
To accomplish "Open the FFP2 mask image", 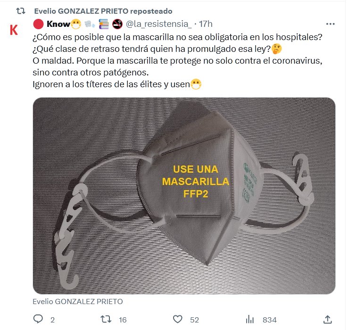I will point(184,196).
